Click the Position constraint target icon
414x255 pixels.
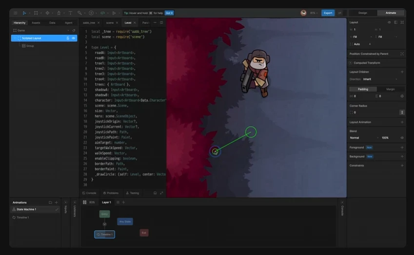[x=402, y=54]
